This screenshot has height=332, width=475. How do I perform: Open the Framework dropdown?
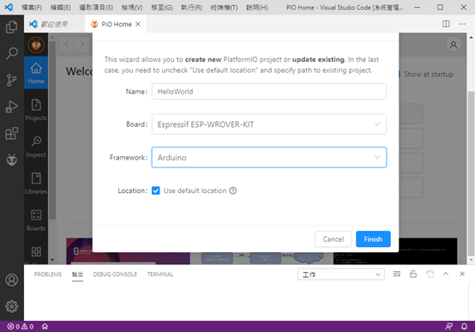pyautogui.click(x=269, y=157)
